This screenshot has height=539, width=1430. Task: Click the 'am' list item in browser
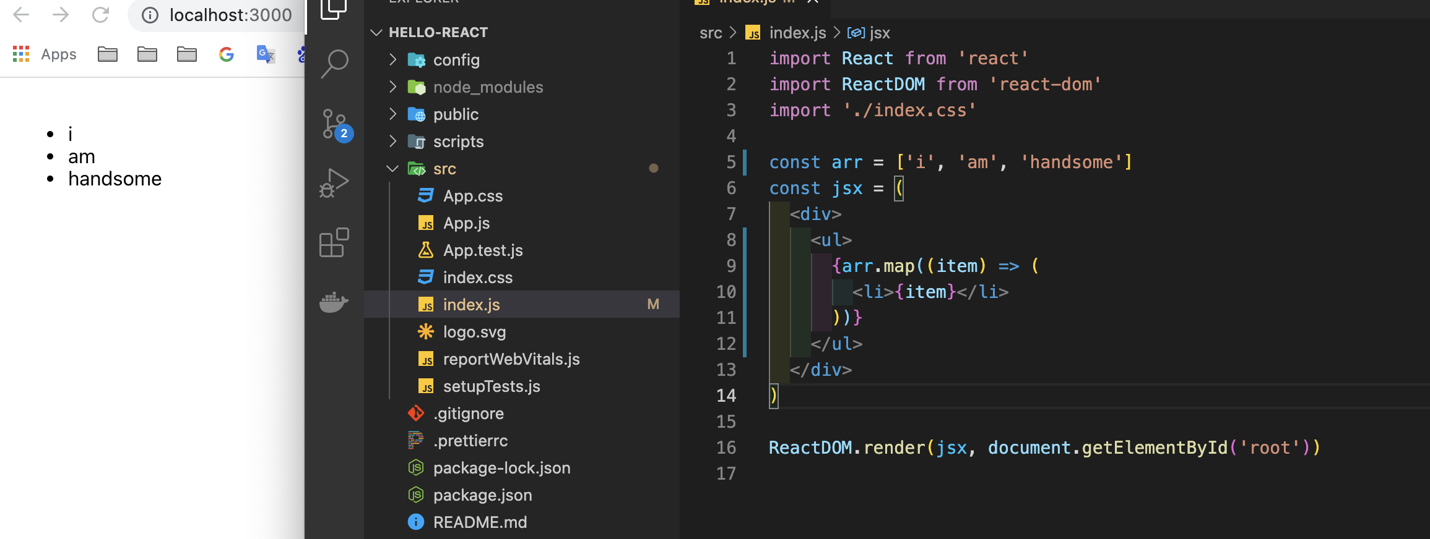click(x=82, y=157)
